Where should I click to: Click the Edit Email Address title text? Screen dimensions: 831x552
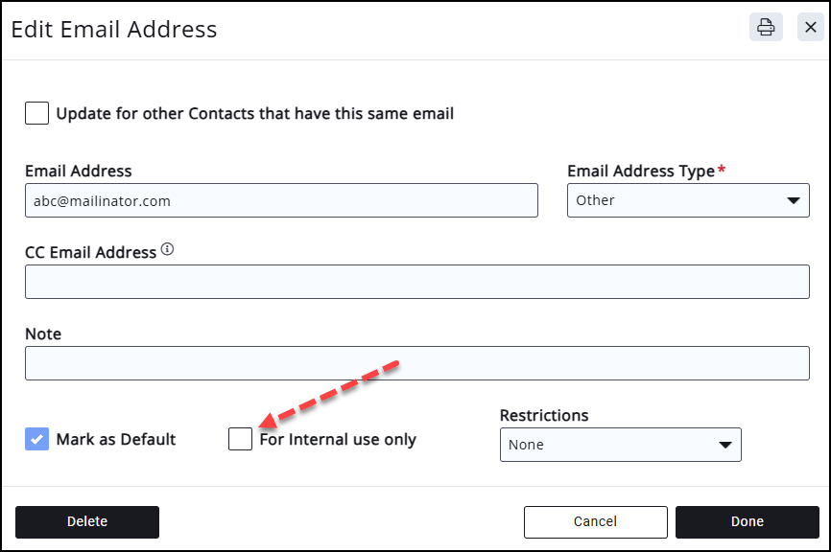[x=114, y=30]
